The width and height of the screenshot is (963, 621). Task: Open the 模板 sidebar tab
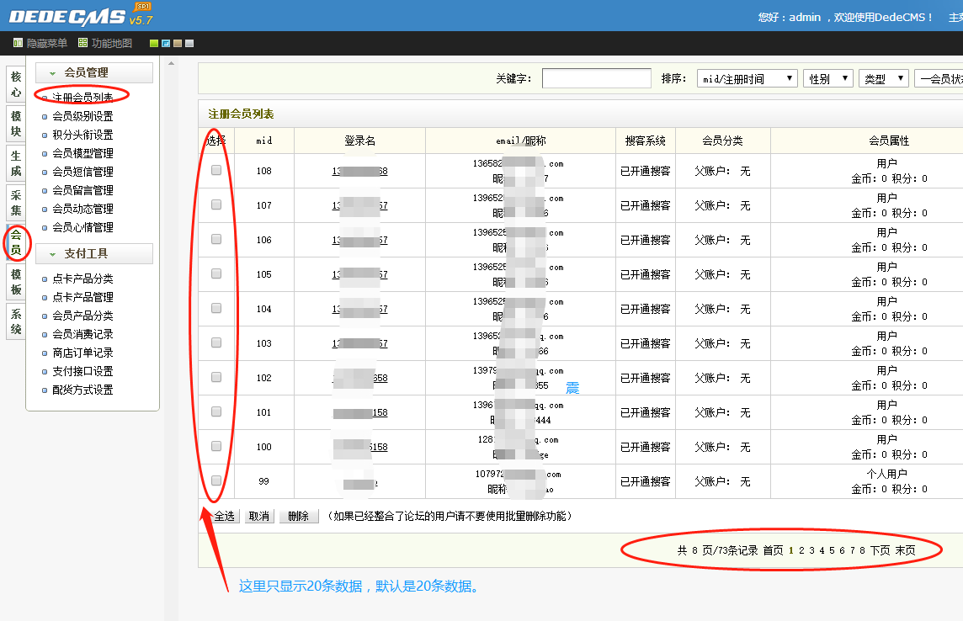click(16, 282)
